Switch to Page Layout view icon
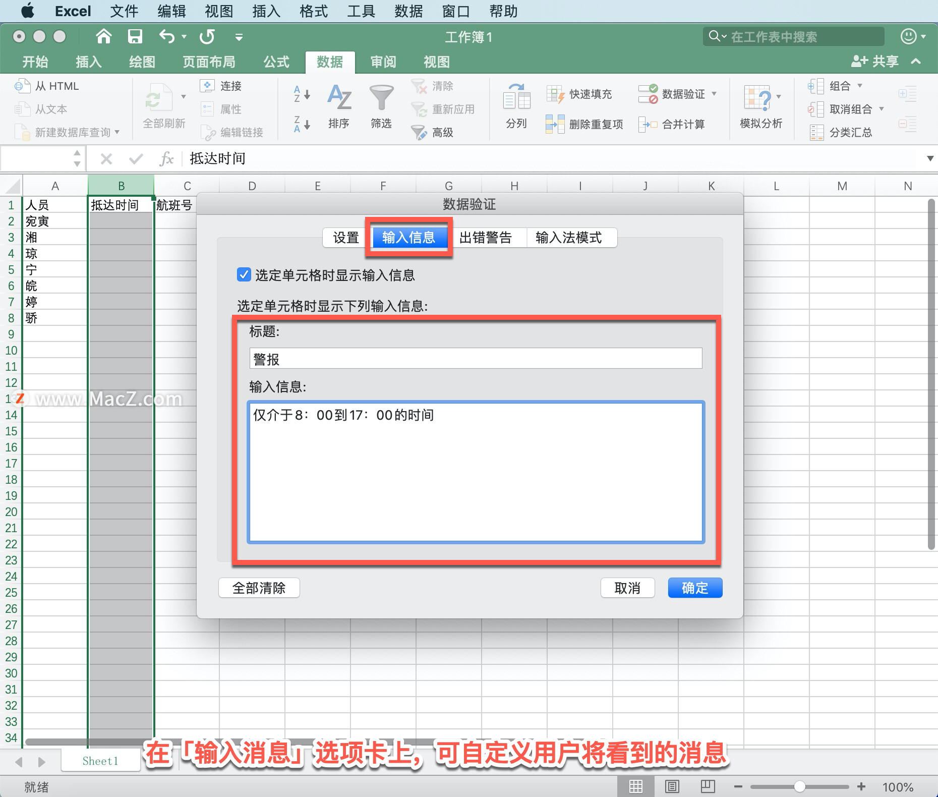Viewport: 938px width, 797px height. pos(672,786)
